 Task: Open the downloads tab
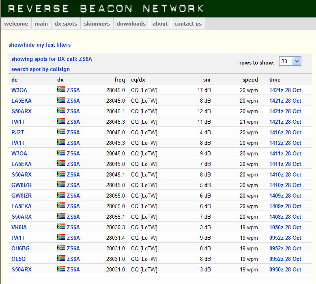[131, 24]
